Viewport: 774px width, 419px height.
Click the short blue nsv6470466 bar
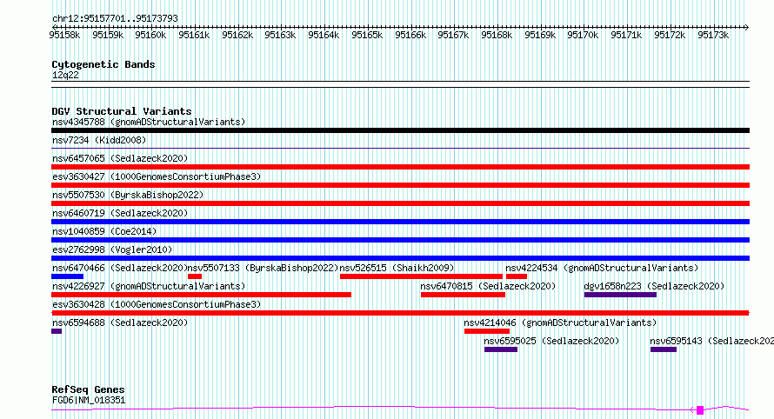[x=68, y=276]
